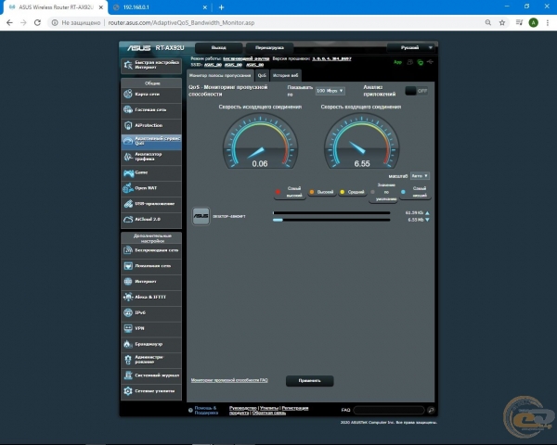Open the Руководство (Manual) footer link
The image size is (557, 445).
(243, 408)
